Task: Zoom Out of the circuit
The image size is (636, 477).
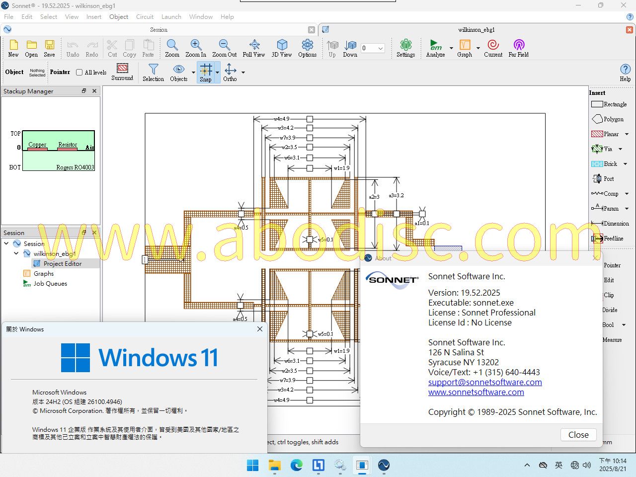Action: click(225, 48)
